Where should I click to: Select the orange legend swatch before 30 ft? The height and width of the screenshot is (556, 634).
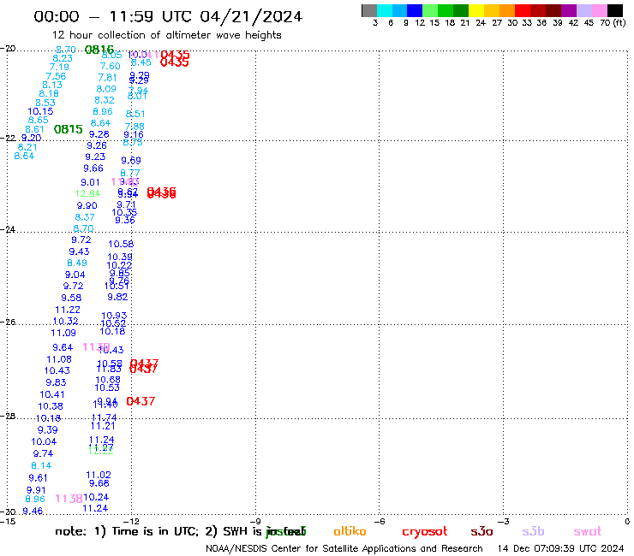pos(507,10)
